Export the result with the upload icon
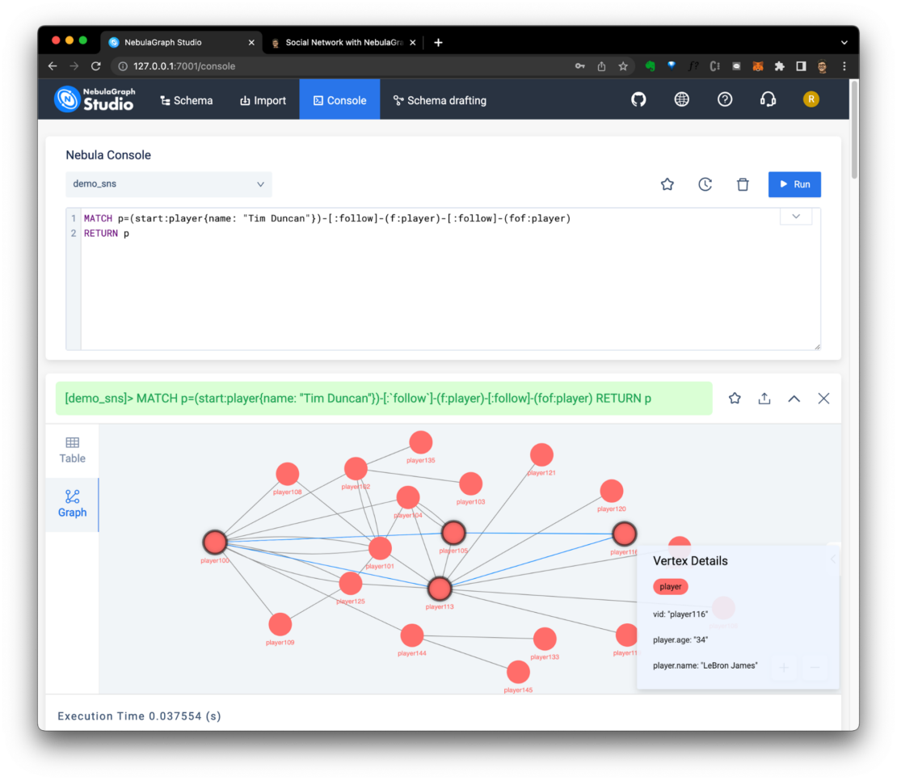The image size is (897, 781). (764, 399)
